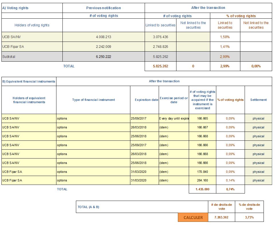
Task: Select the 'A) Voting rights' header cell
Action: click(32, 8)
